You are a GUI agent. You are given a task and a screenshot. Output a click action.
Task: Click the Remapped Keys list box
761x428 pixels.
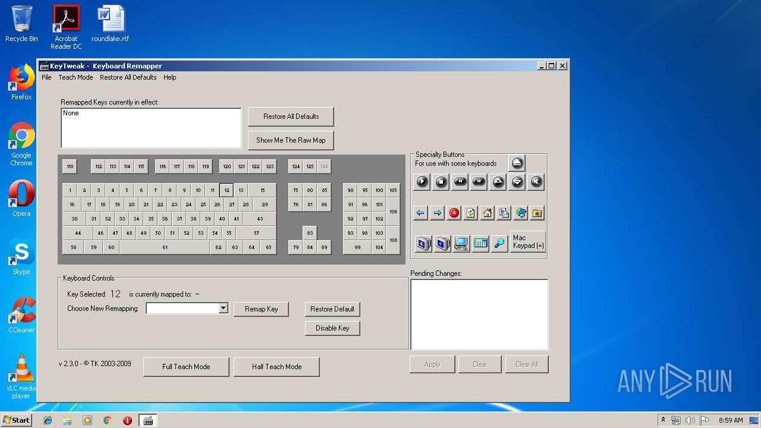[x=151, y=128]
